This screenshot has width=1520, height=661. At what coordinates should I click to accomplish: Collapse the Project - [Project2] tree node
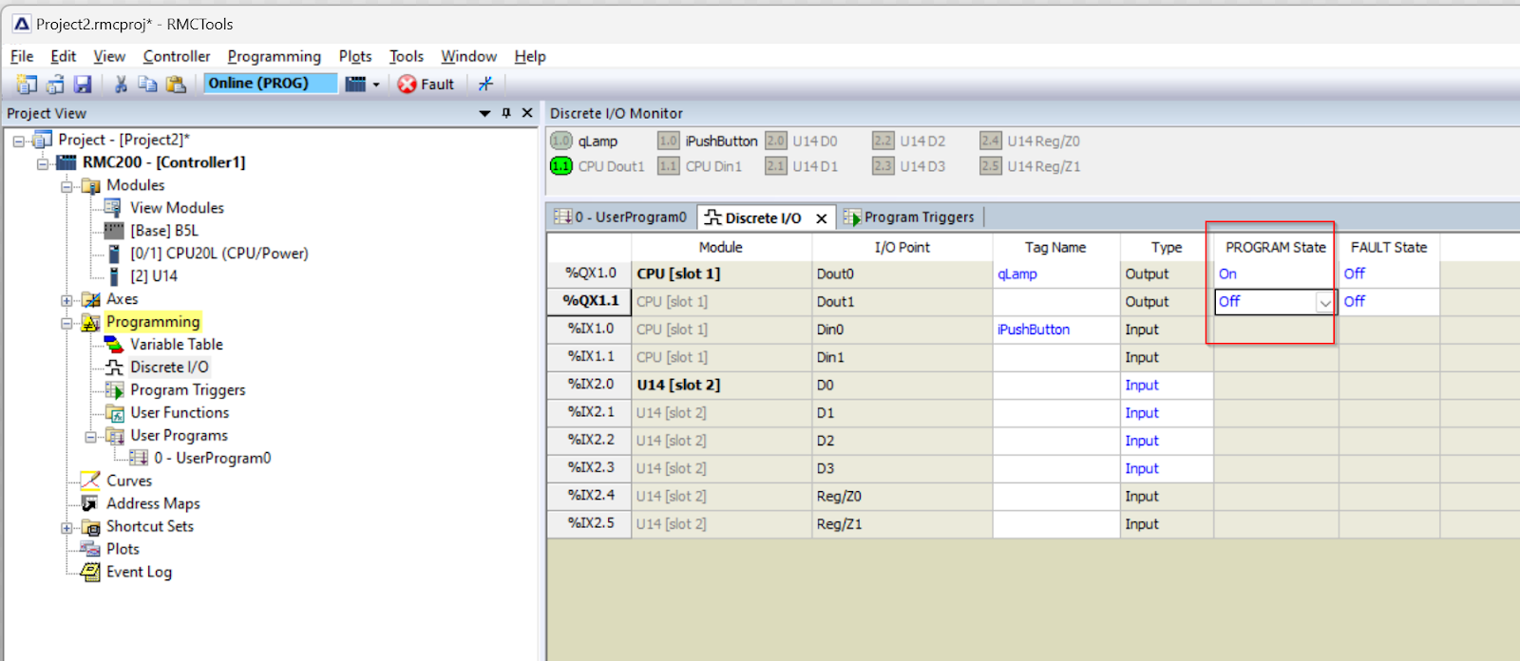18,141
